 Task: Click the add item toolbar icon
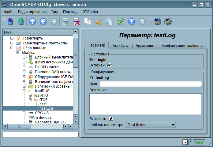[65, 21]
